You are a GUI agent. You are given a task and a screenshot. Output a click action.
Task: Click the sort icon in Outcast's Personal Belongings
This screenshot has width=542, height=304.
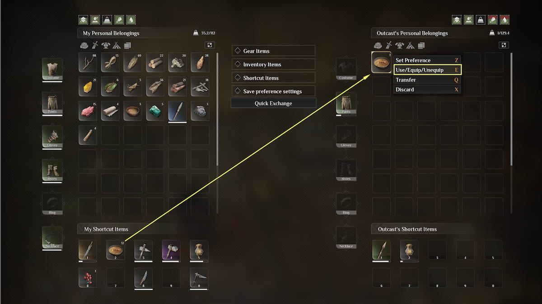504,45
